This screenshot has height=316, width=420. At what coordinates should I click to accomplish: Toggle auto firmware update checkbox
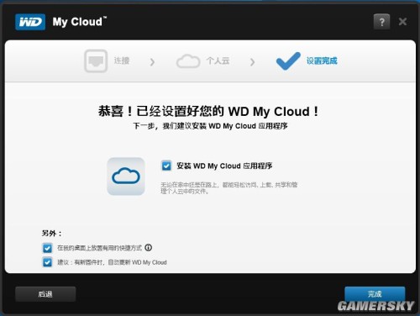pos(47,262)
